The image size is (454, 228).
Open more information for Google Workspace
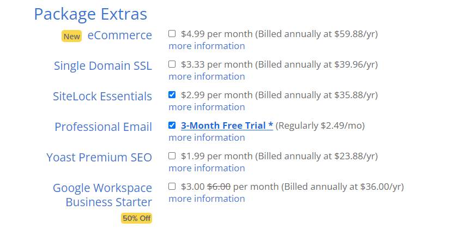(207, 199)
